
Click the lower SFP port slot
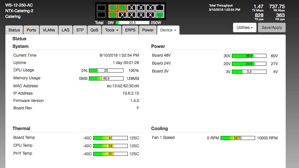pyautogui.click(x=102, y=14)
